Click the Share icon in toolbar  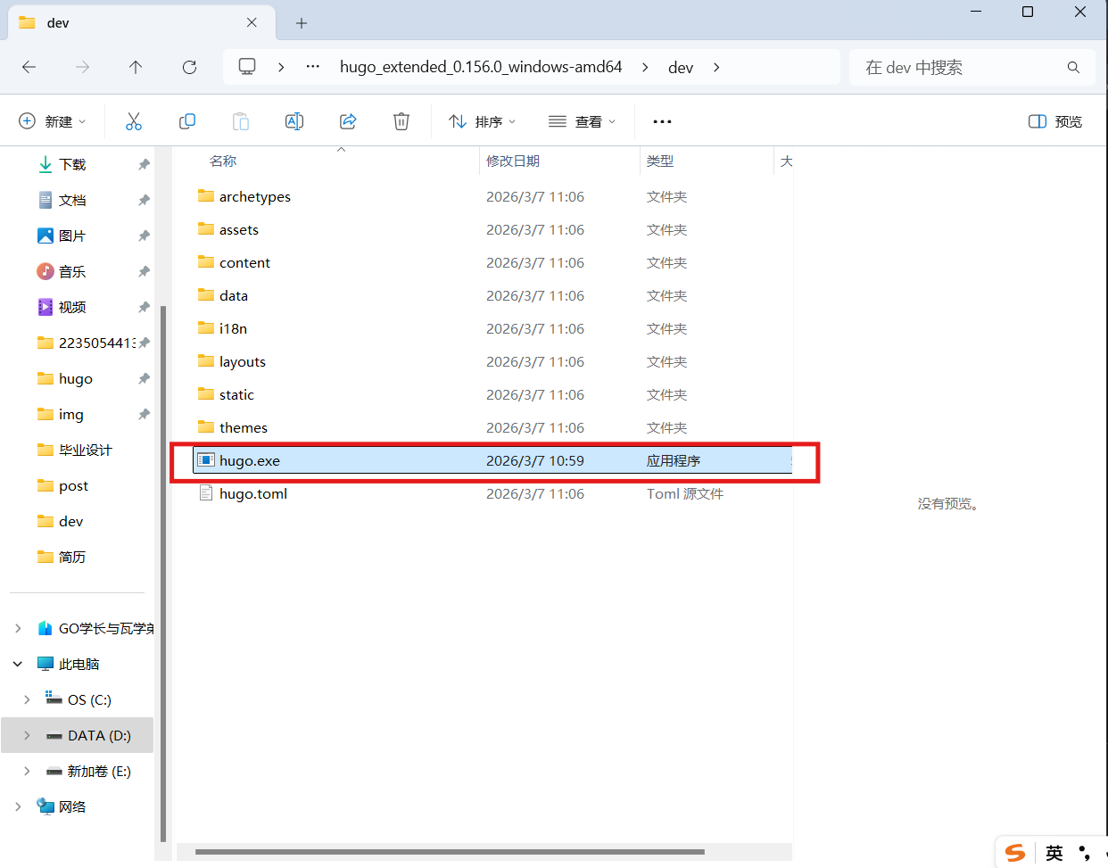[348, 121]
